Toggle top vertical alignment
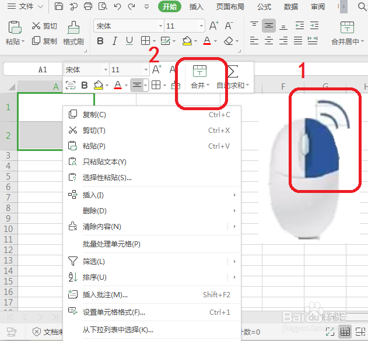368x341 pixels. 254,24
